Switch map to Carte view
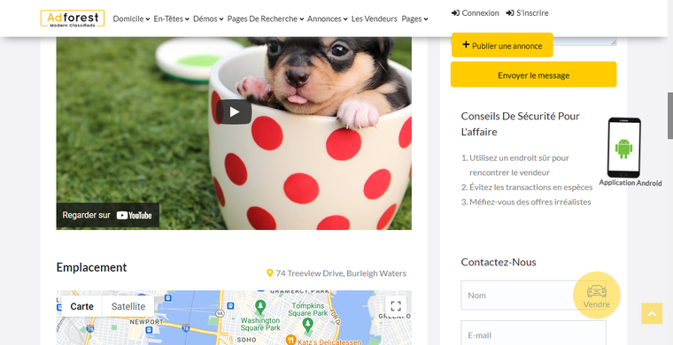The height and width of the screenshot is (345, 673). pos(82,306)
